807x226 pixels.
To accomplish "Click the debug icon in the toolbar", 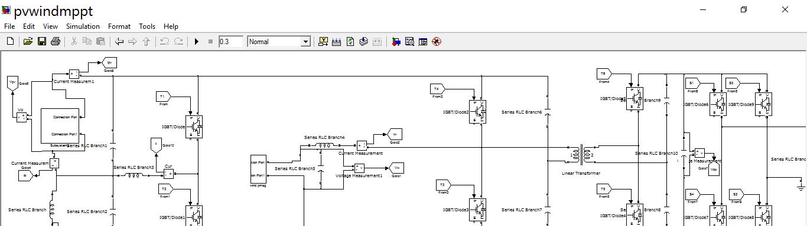I will (x=437, y=42).
